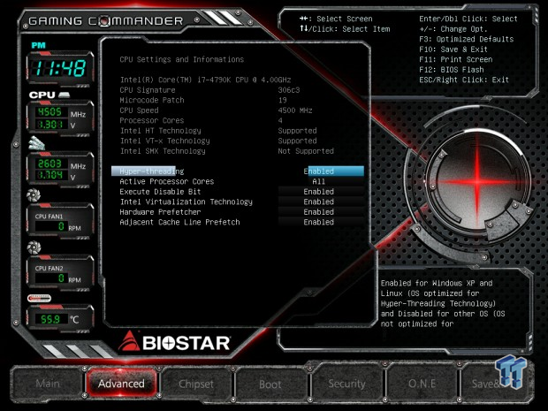Click the Microcode Patch row
This screenshot has width=548, height=411.
coord(203,100)
